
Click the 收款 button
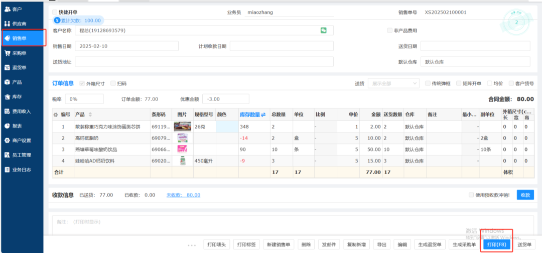point(525,195)
